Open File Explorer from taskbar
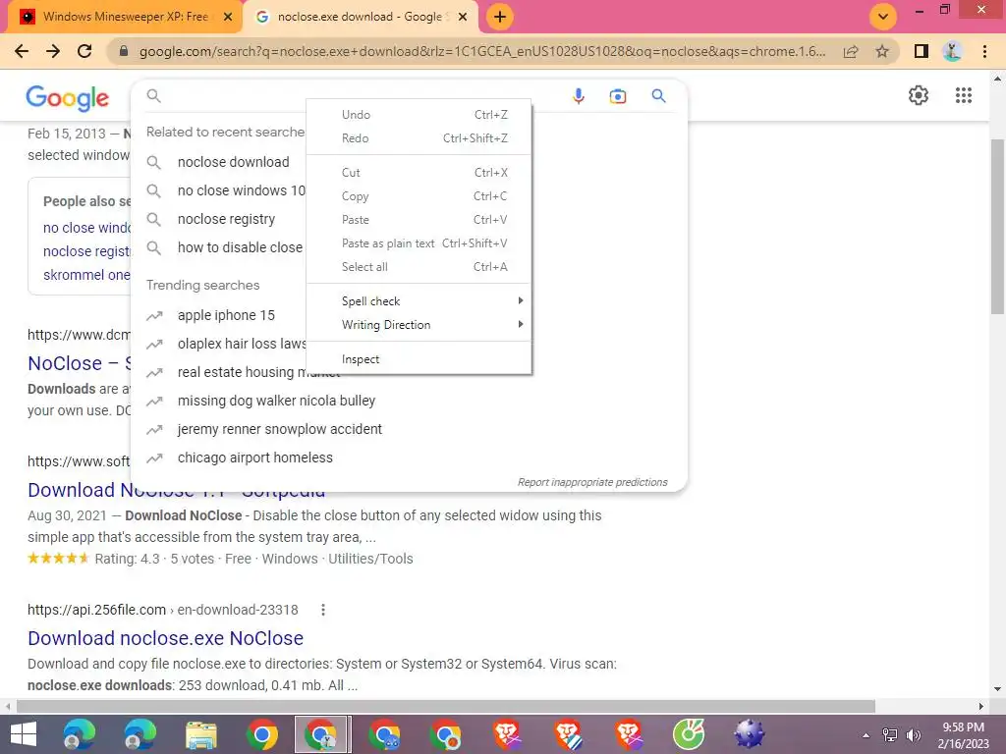The width and height of the screenshot is (1006, 754). (x=200, y=734)
